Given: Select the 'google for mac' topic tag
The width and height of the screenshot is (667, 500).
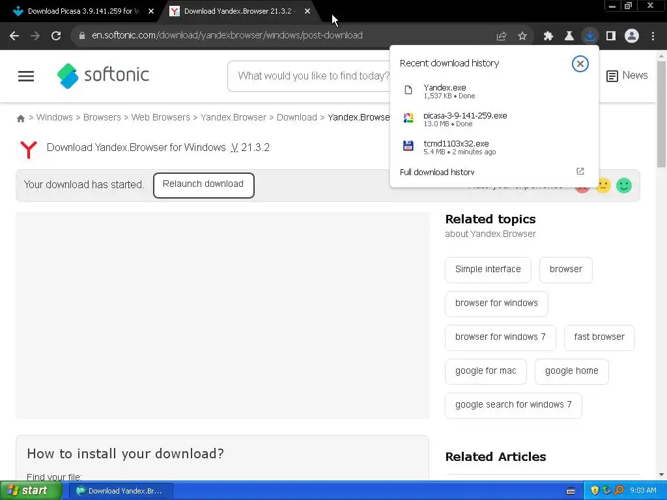Looking at the screenshot, I should (486, 372).
